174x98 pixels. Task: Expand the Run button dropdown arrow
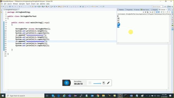41,7
